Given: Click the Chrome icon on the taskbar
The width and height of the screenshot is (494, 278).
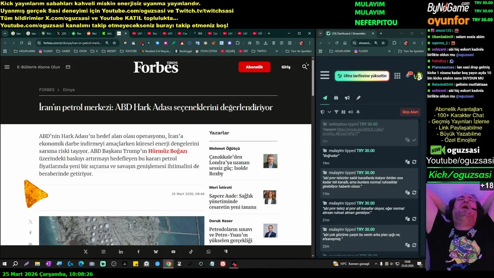Looking at the screenshot, I should 168,264.
